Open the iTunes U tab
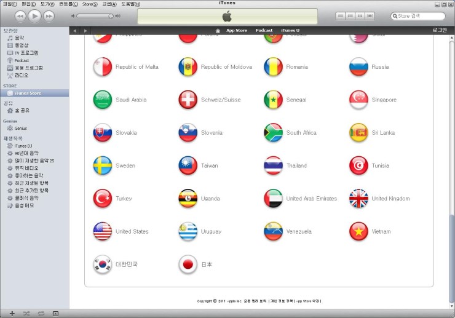 [290, 31]
